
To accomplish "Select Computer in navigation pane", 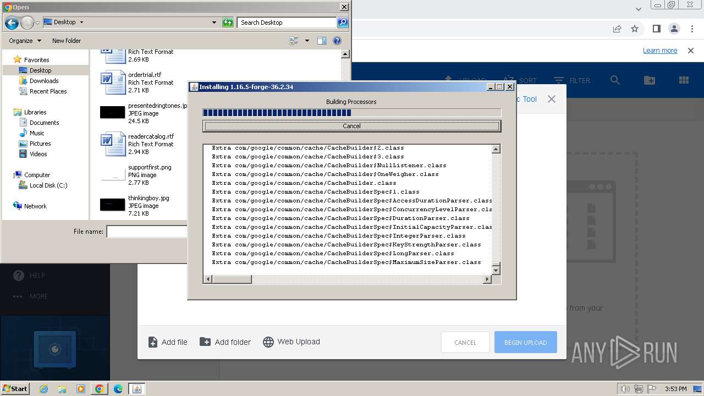I will pos(37,175).
